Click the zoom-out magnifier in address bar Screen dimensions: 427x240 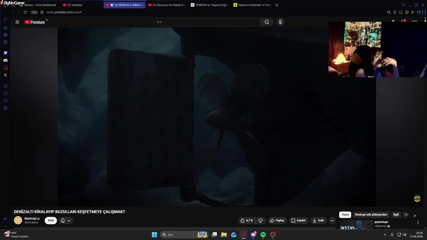389,12
